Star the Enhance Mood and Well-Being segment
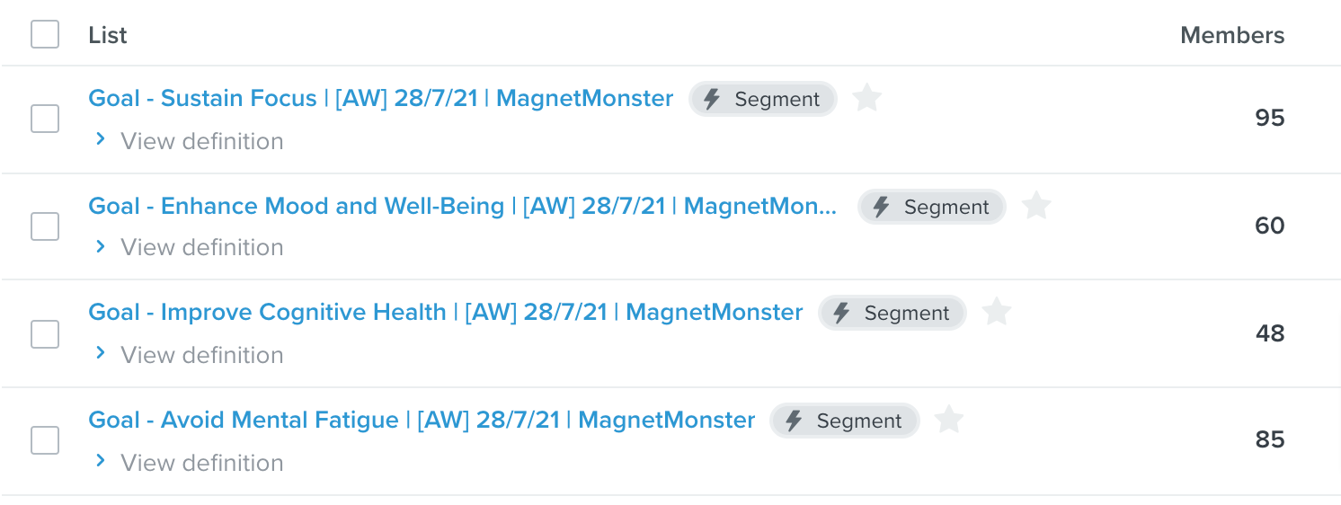The image size is (1341, 505). [x=1036, y=206]
